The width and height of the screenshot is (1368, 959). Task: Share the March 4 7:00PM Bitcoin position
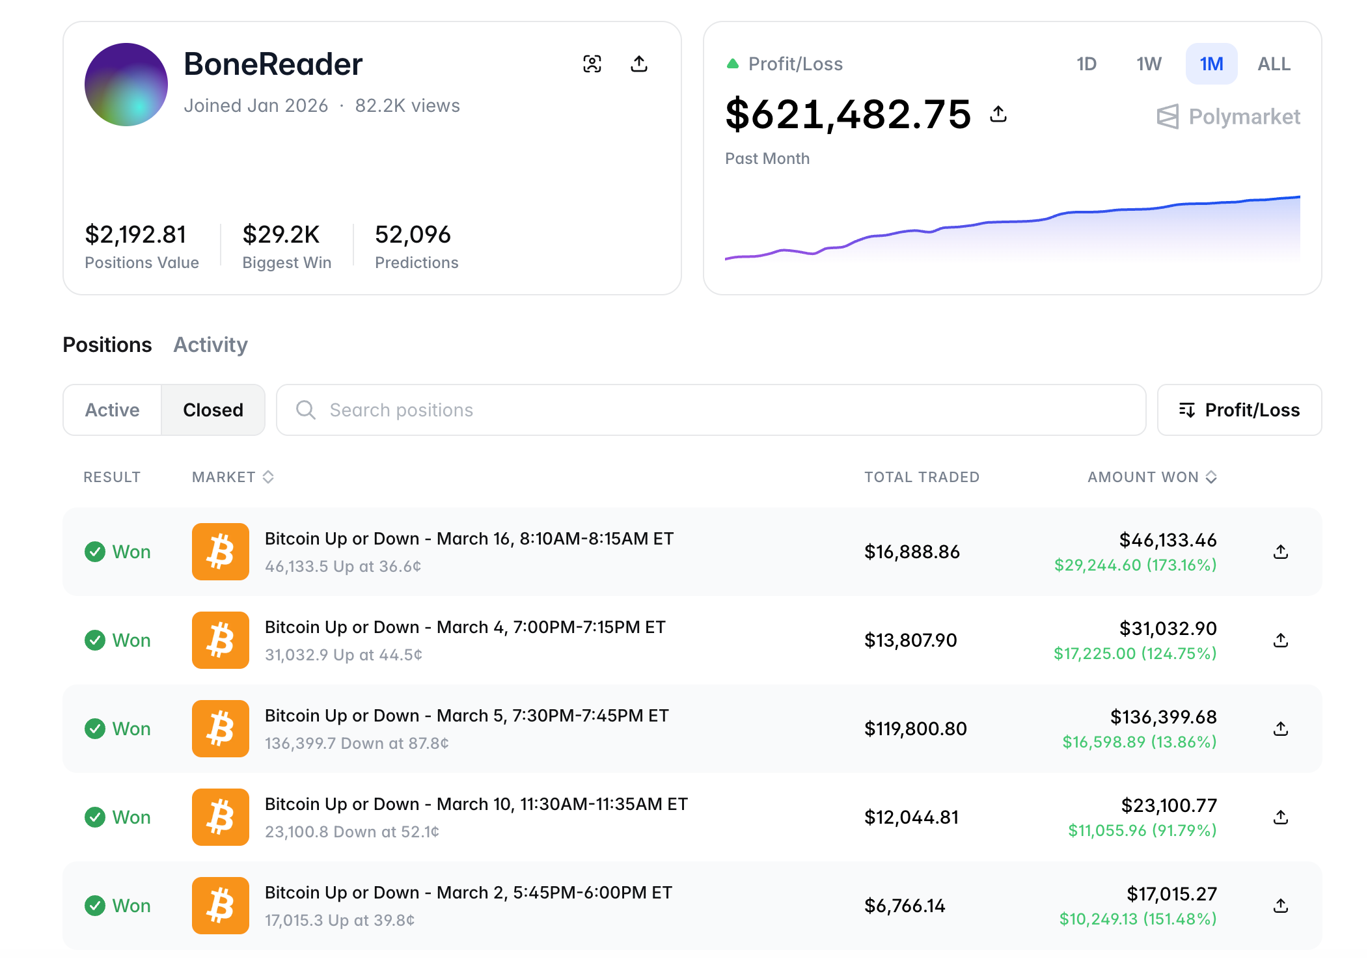click(1280, 640)
